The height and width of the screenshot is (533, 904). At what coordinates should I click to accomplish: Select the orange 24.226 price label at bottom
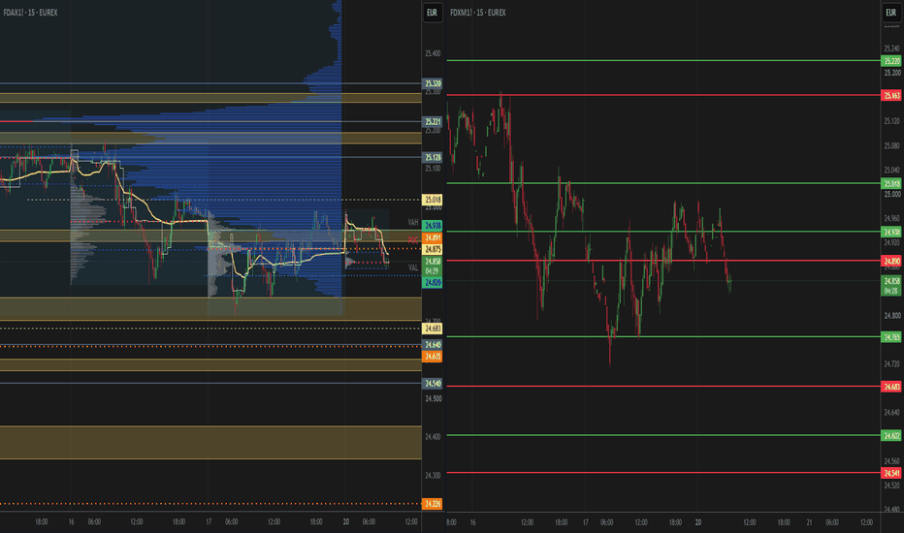point(433,504)
